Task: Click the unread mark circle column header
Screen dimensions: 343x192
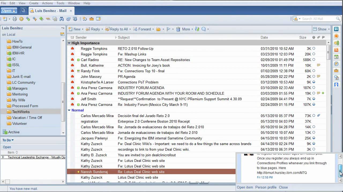Action: click(314, 37)
